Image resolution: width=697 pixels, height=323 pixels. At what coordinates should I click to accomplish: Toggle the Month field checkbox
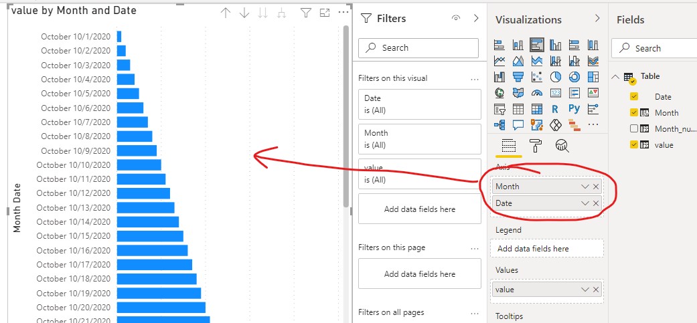pyautogui.click(x=634, y=113)
